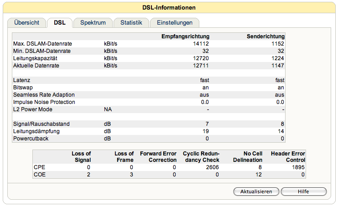Screen dimensions: 338x207
Task: Click the value 12720
Action: click(x=201, y=58)
